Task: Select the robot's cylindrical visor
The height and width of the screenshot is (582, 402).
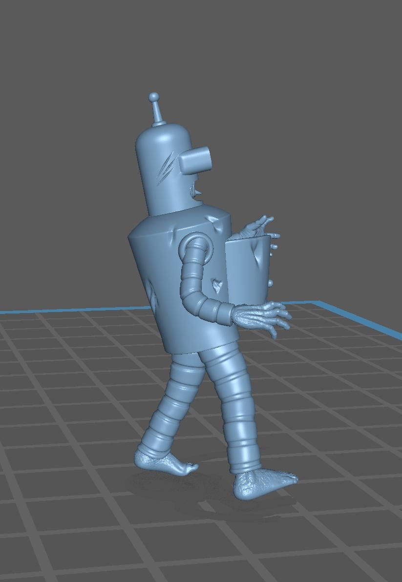Action: pyautogui.click(x=195, y=160)
